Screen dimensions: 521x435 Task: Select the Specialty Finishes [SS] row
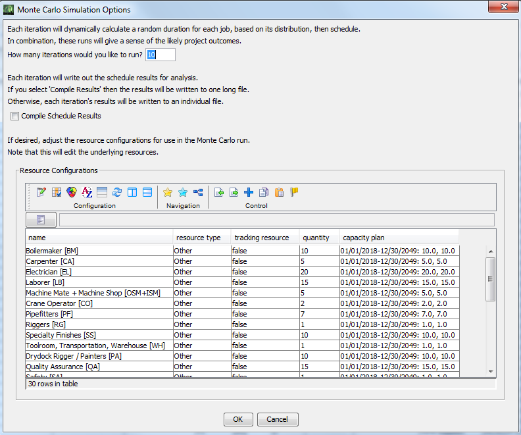243,335
